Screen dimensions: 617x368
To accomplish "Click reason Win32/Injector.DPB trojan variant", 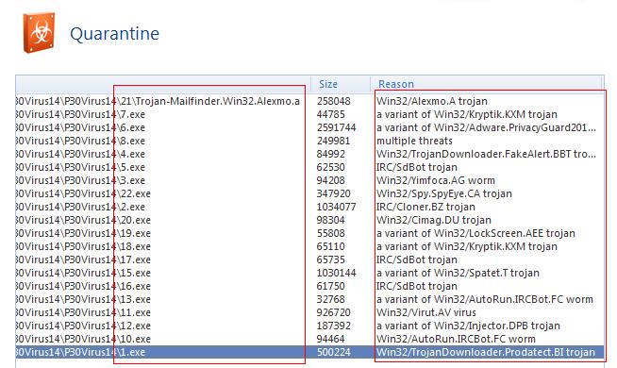I will 468,326.
